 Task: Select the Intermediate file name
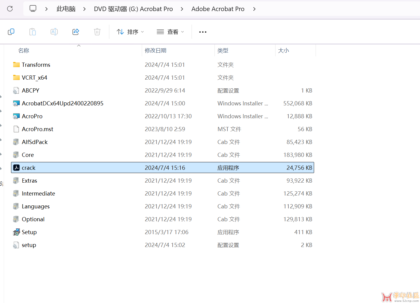click(38, 193)
